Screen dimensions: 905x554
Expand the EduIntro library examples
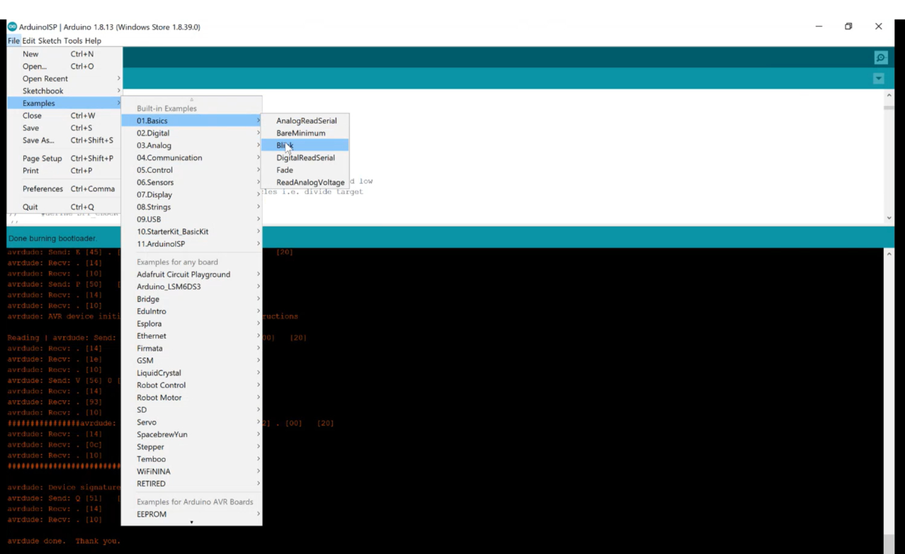[x=192, y=312]
